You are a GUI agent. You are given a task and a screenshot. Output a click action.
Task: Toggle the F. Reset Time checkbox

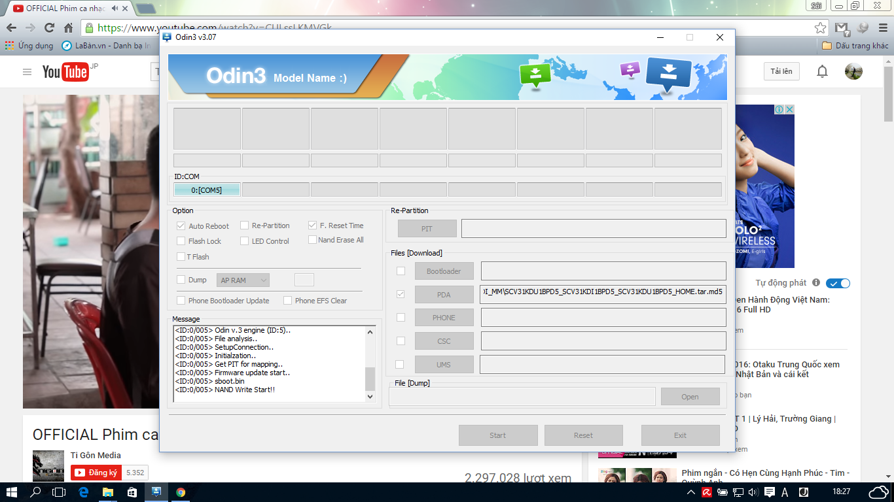[x=313, y=226]
